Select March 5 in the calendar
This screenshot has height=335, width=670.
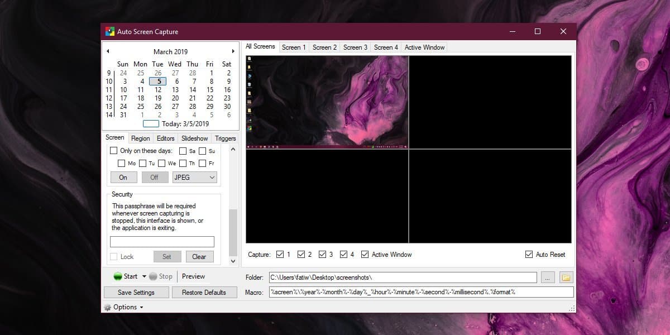click(x=158, y=81)
